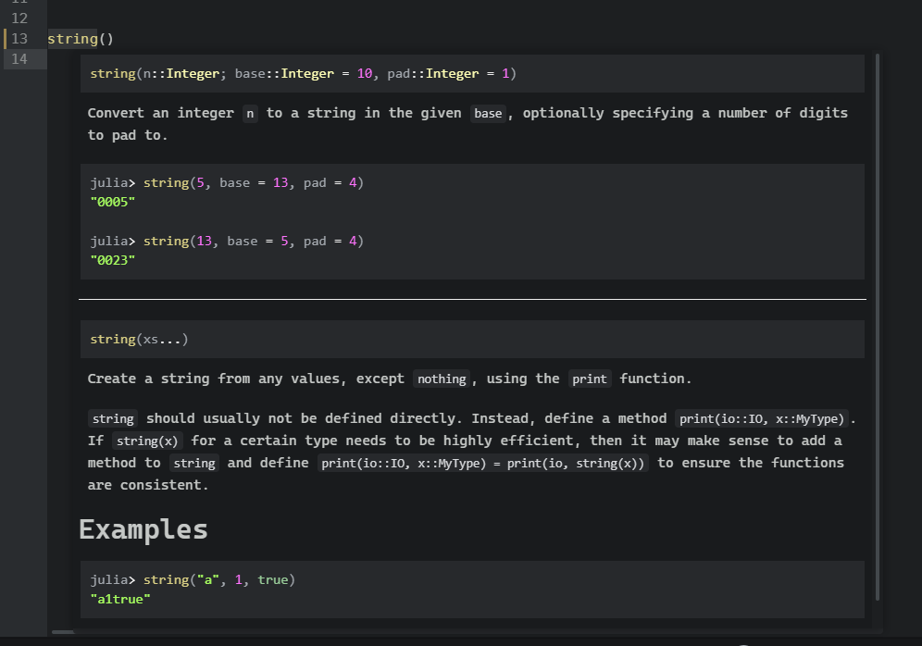Image resolution: width=922 pixels, height=646 pixels.
Task: Click the inline code 'n' in the description
Action: pyautogui.click(x=250, y=114)
